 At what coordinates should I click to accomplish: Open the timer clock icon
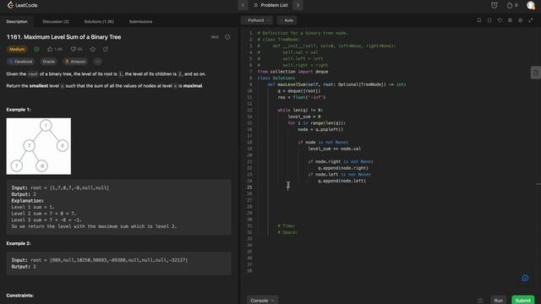pyautogui.click(x=494, y=5)
